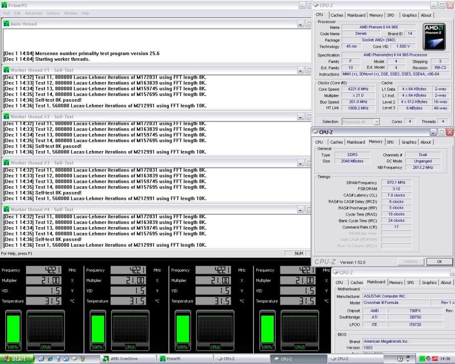Screen dimensions: 455x364
Task: Click the Windows Start button
Action: point(16,359)
